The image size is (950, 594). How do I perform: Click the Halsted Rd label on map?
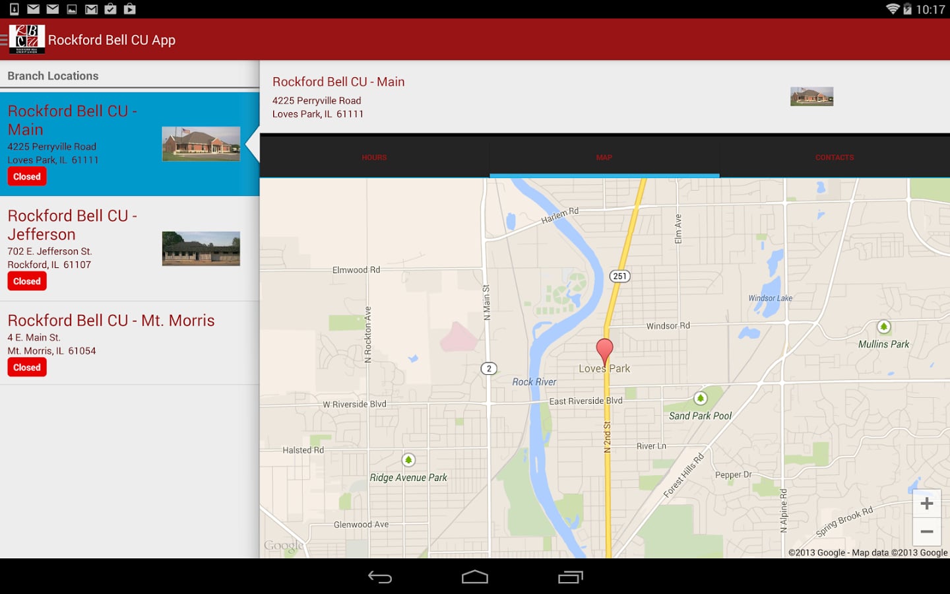coord(303,450)
